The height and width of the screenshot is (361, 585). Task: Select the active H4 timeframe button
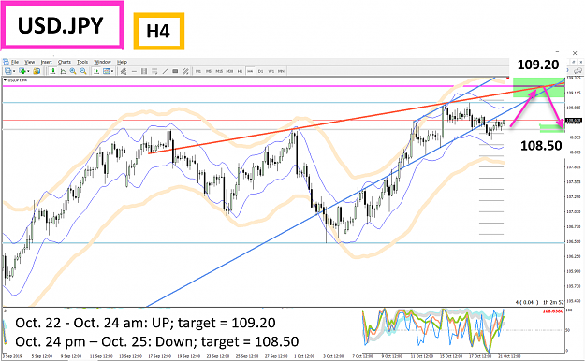coord(250,71)
